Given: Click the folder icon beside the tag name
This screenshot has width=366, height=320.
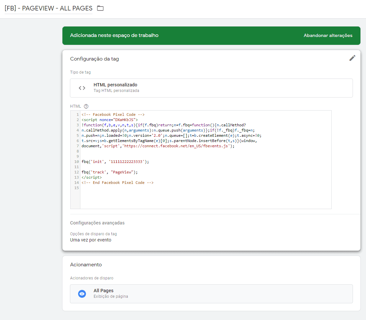Looking at the screenshot, I should [x=100, y=8].
